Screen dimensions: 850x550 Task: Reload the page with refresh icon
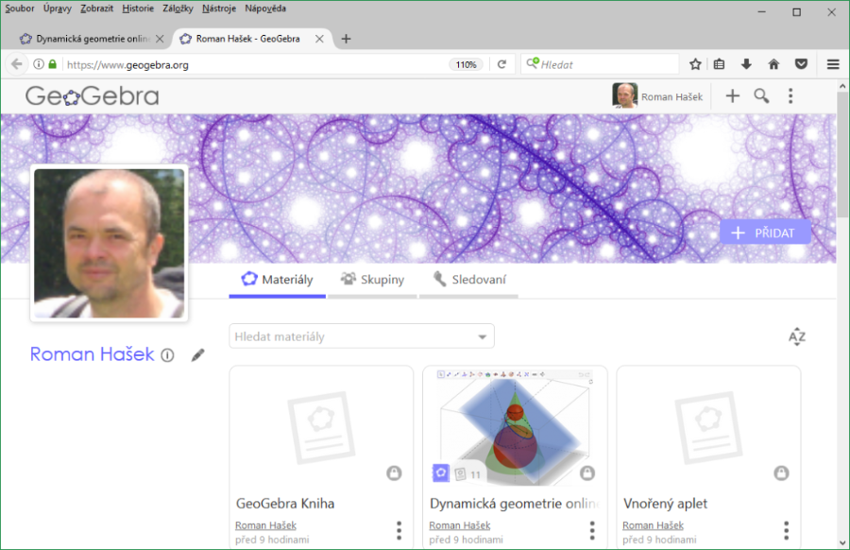point(502,64)
